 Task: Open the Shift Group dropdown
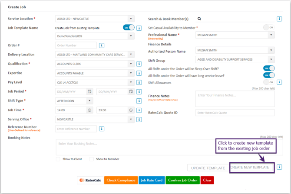[235, 59]
